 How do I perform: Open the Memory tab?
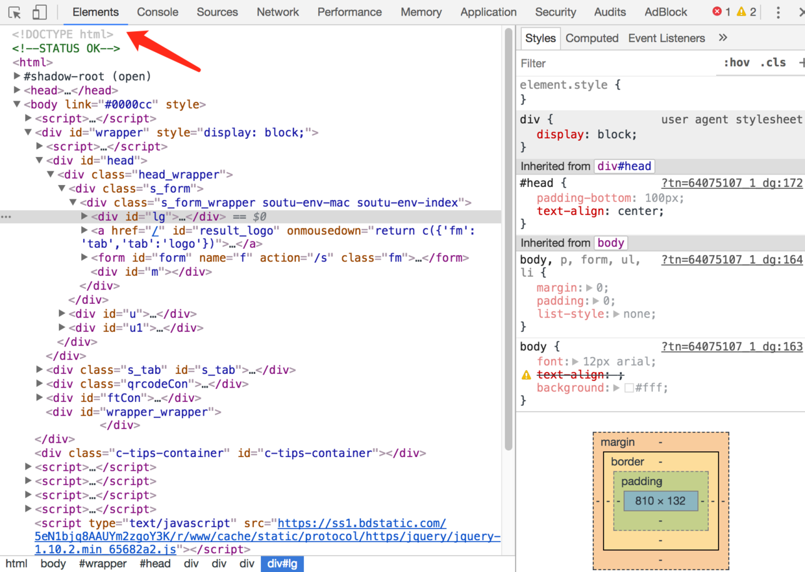(x=421, y=12)
